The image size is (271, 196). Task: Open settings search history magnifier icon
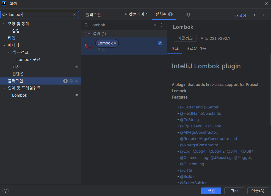4,15
